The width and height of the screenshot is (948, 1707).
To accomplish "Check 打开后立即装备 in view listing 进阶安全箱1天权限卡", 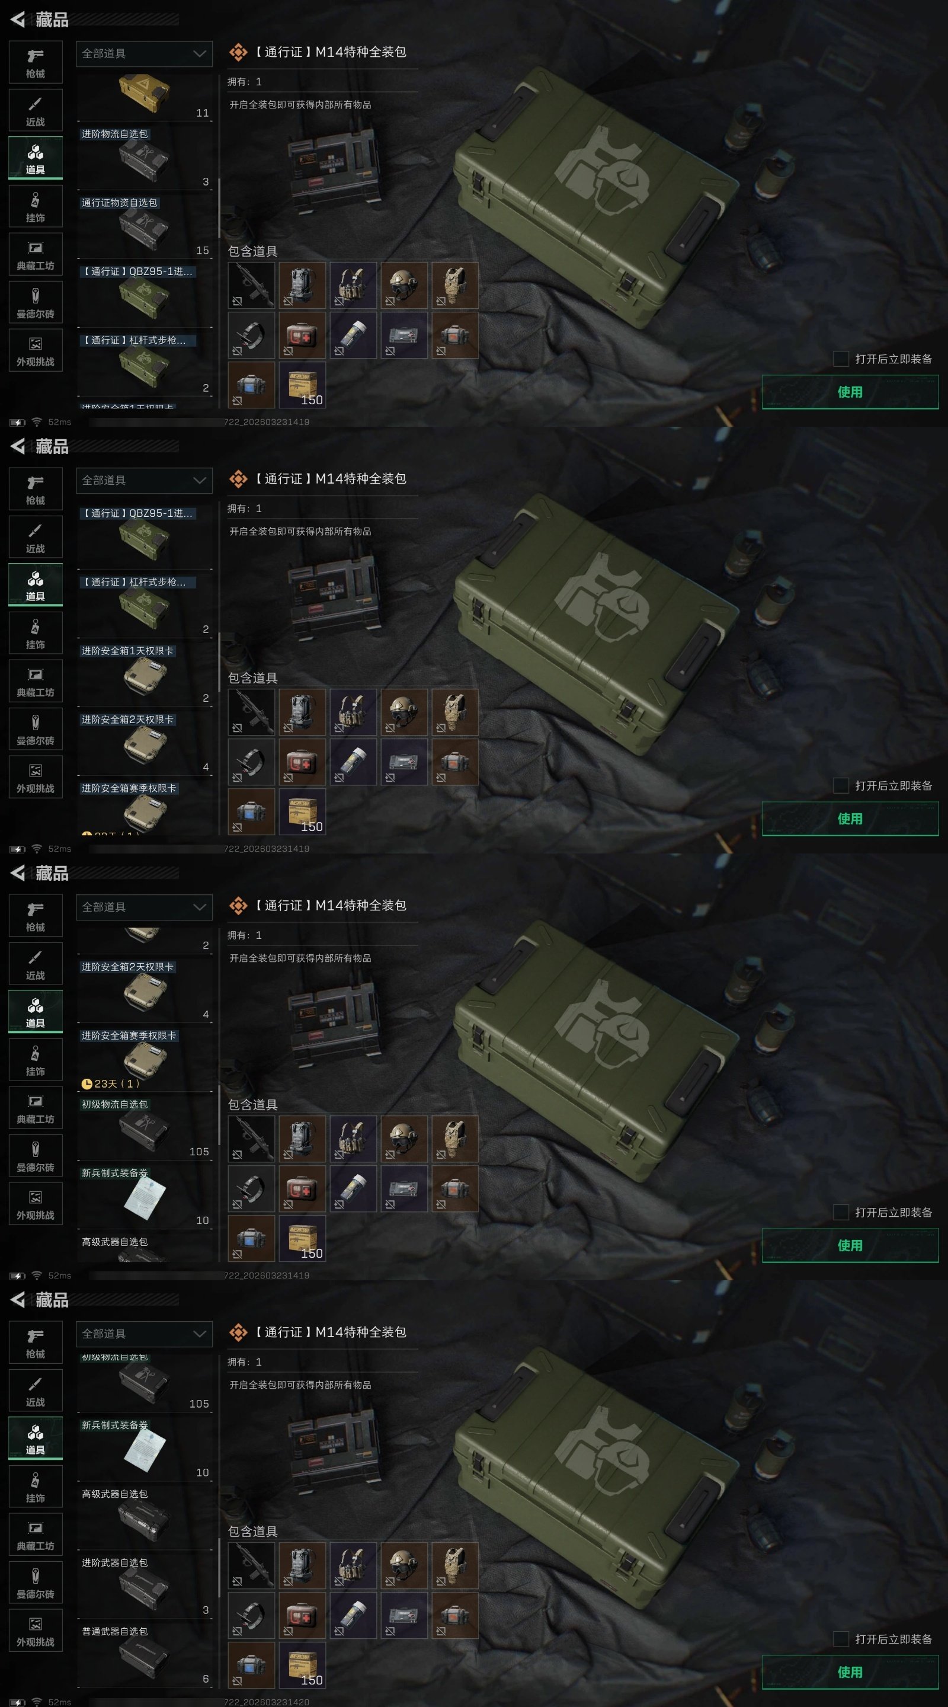I will (841, 785).
